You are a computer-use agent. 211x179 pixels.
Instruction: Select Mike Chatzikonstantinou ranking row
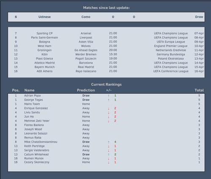[x=106, y=142]
